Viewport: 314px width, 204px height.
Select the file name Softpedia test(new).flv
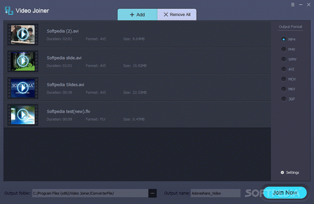[x=69, y=111]
